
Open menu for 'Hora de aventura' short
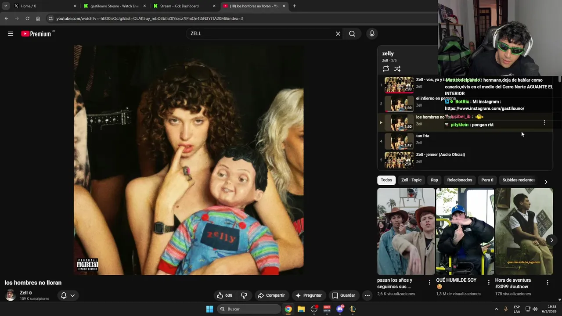pyautogui.click(x=548, y=283)
